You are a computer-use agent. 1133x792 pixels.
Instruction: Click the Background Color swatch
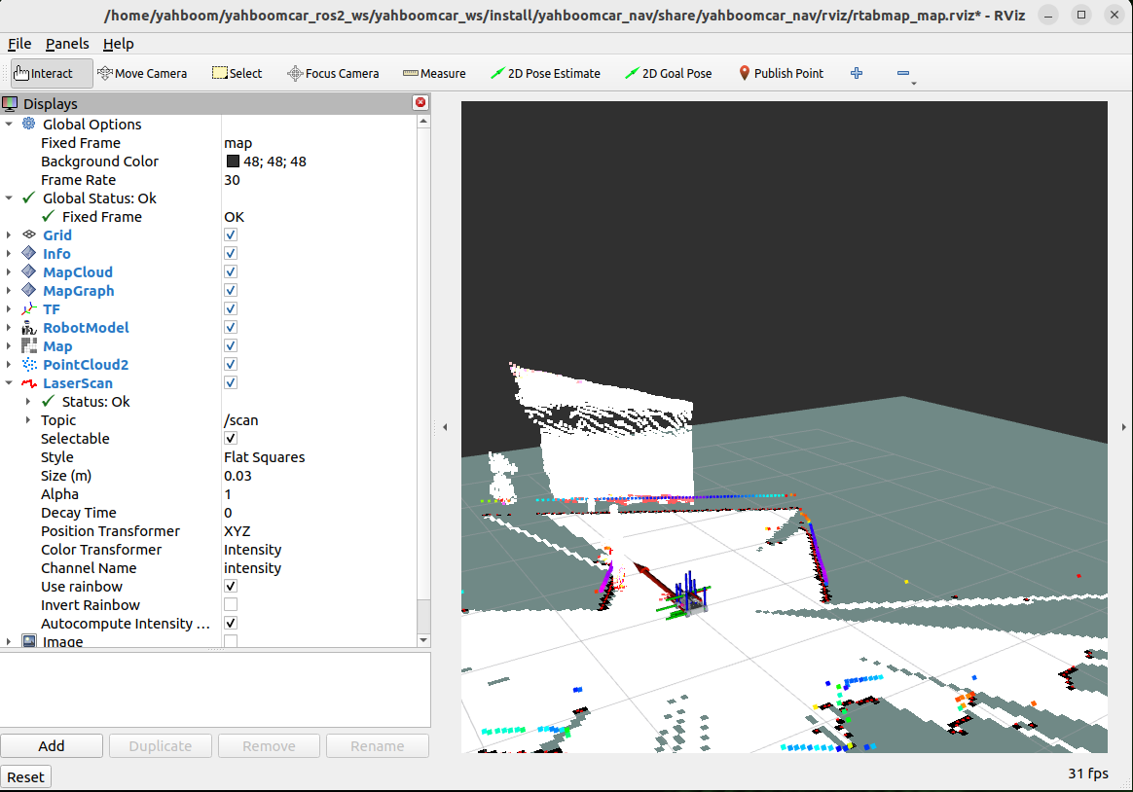click(x=233, y=162)
